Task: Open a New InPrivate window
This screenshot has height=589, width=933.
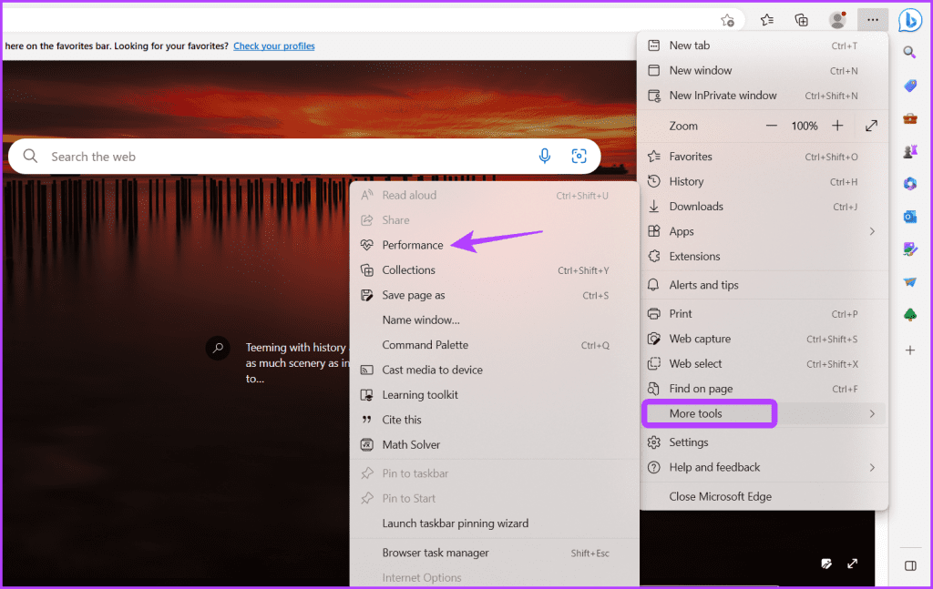Action: pos(764,95)
